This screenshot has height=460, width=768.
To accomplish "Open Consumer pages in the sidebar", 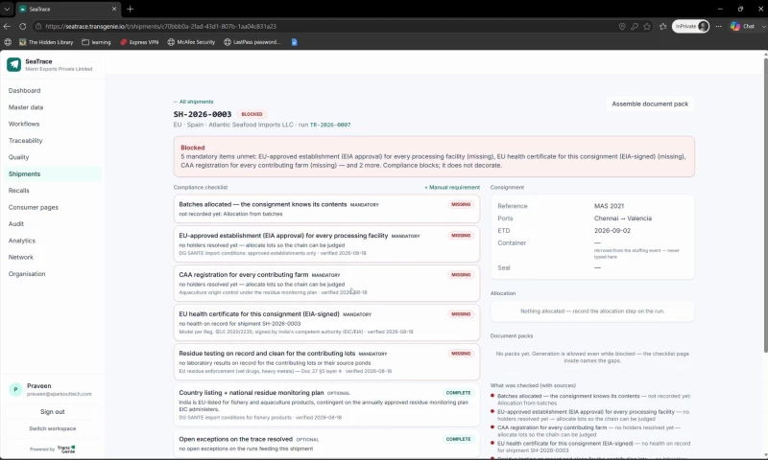I will [x=34, y=207].
